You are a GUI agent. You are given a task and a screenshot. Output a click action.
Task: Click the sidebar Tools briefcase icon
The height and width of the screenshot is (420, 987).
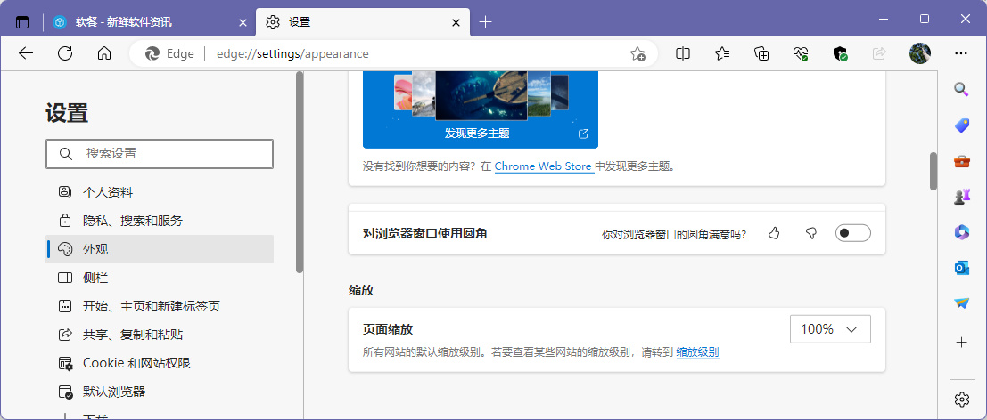pyautogui.click(x=961, y=161)
